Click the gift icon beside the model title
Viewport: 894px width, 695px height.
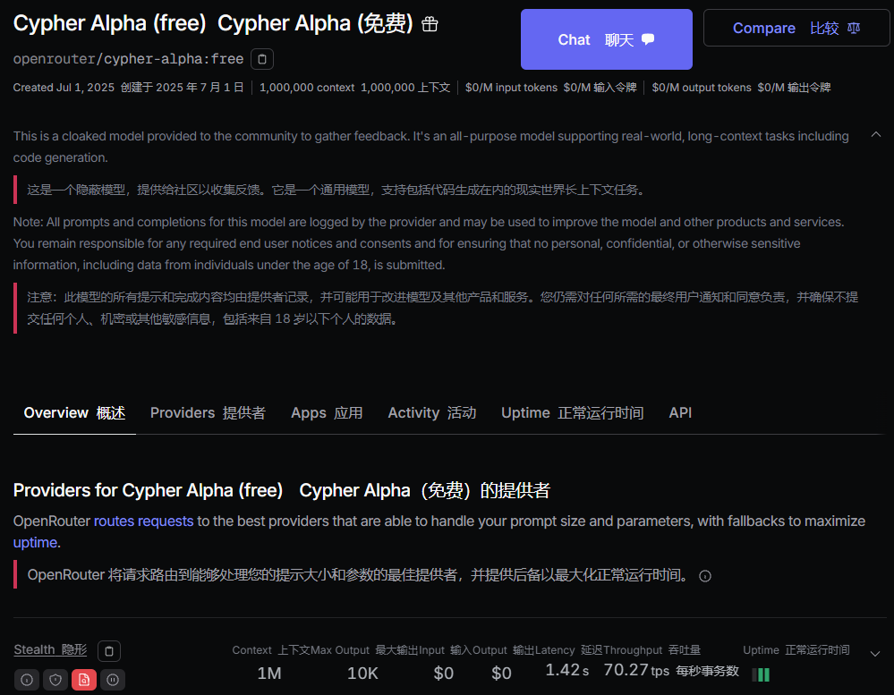click(430, 24)
